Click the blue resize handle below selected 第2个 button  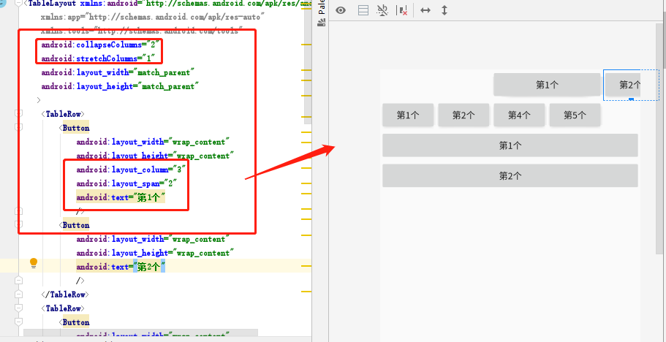631,99
